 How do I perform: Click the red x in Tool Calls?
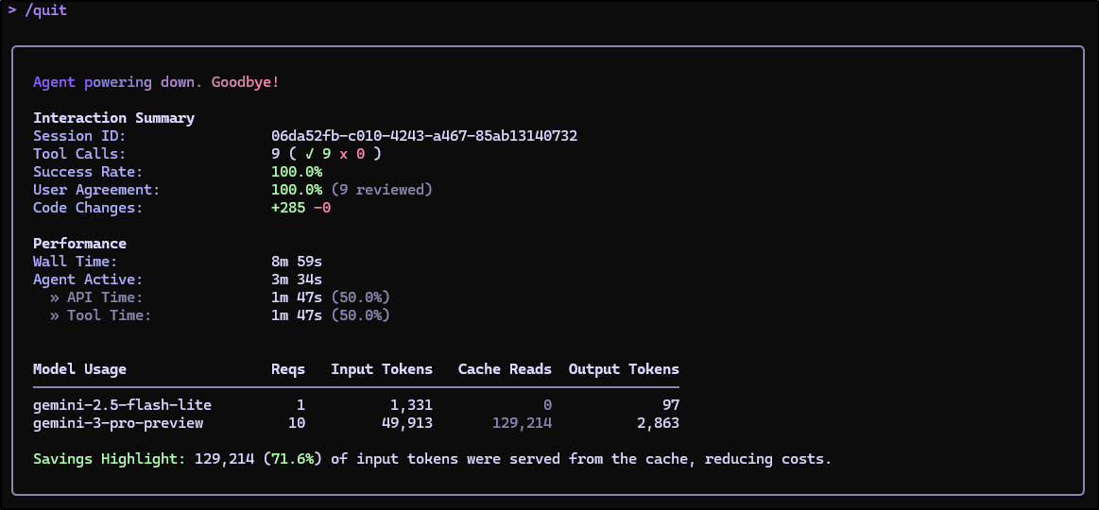[343, 154]
